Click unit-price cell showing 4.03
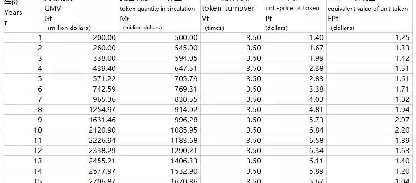The height and width of the screenshot is (183, 416). coord(295,99)
